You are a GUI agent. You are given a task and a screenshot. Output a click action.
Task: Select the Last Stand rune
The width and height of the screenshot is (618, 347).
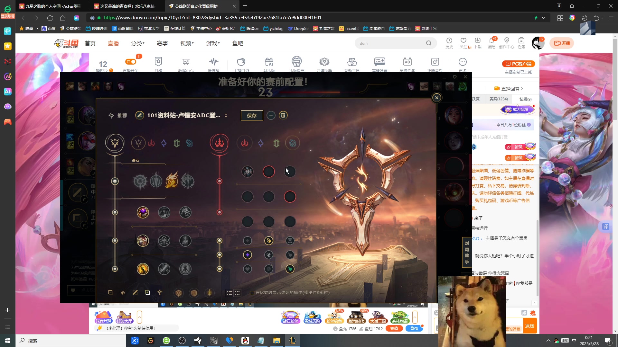pyautogui.click(x=185, y=269)
